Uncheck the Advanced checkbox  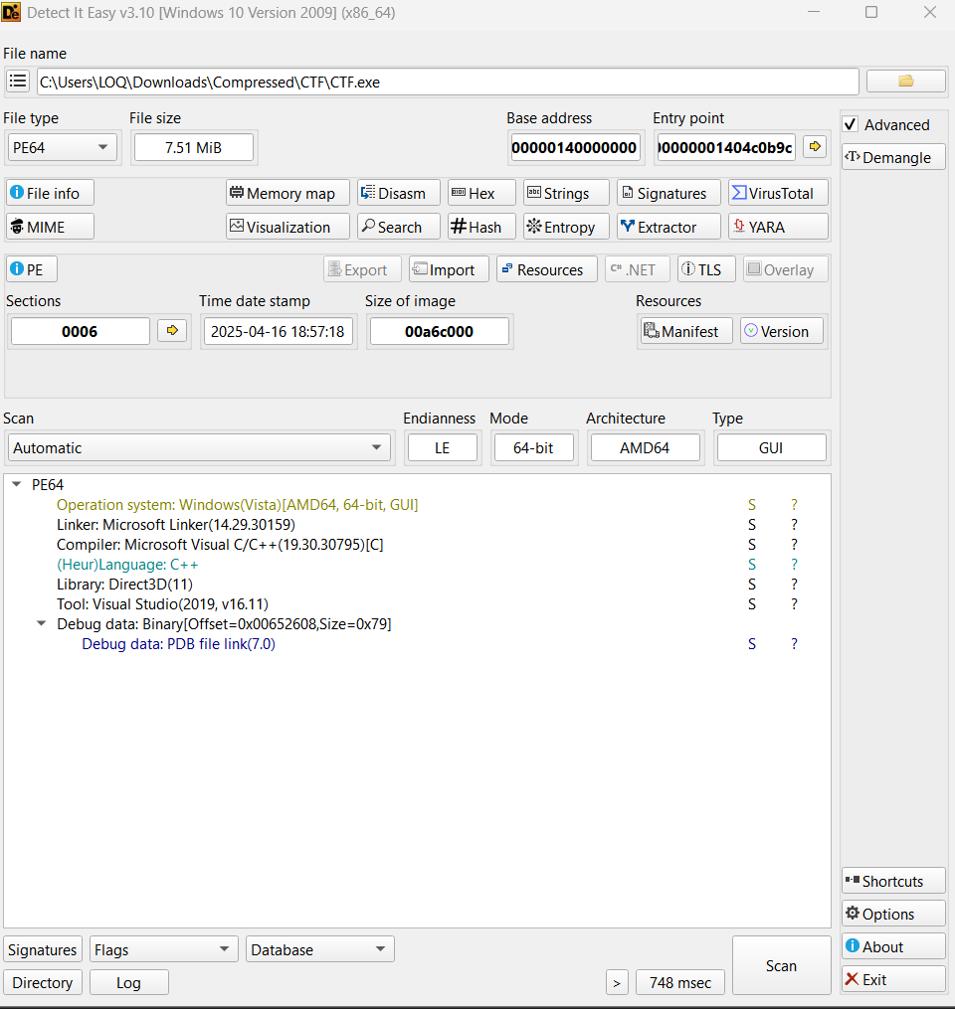(x=851, y=125)
